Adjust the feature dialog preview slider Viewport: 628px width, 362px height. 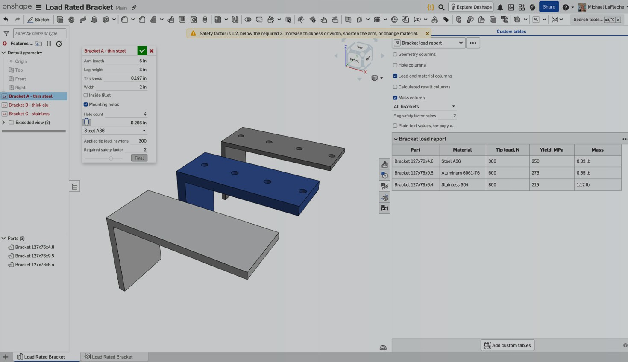pos(111,158)
